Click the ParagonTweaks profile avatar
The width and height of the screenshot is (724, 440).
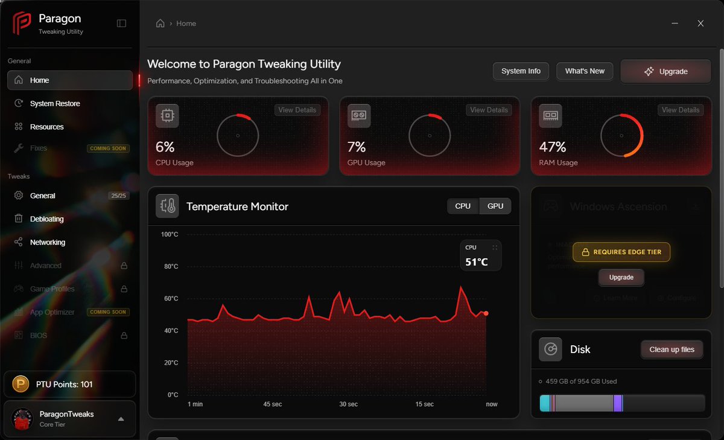click(22, 418)
